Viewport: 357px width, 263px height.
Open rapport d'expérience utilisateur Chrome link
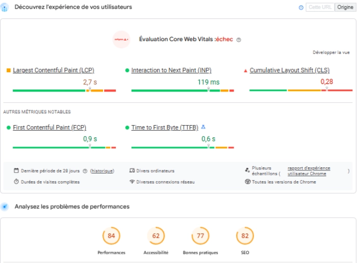point(309,171)
